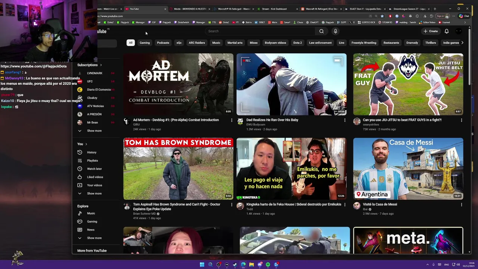Click the seanystrikes channel avatar

[357, 121]
